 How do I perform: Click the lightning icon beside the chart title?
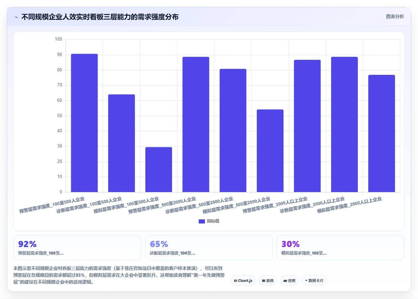coord(16,17)
